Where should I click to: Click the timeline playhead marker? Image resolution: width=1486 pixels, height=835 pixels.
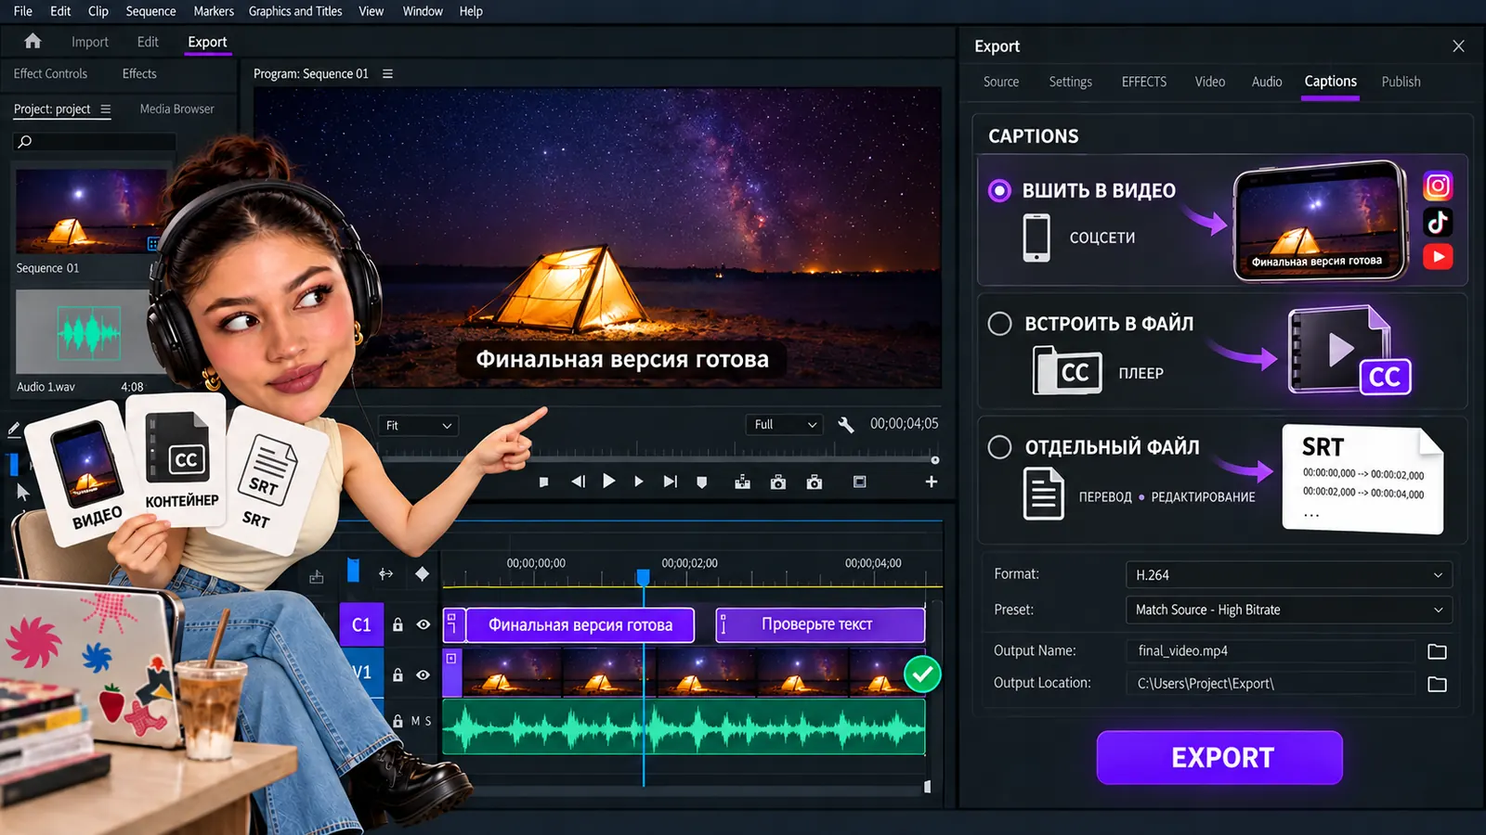pos(643,577)
